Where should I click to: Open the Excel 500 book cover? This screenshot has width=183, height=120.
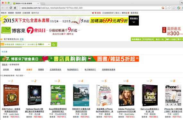pyautogui.click(x=58, y=95)
